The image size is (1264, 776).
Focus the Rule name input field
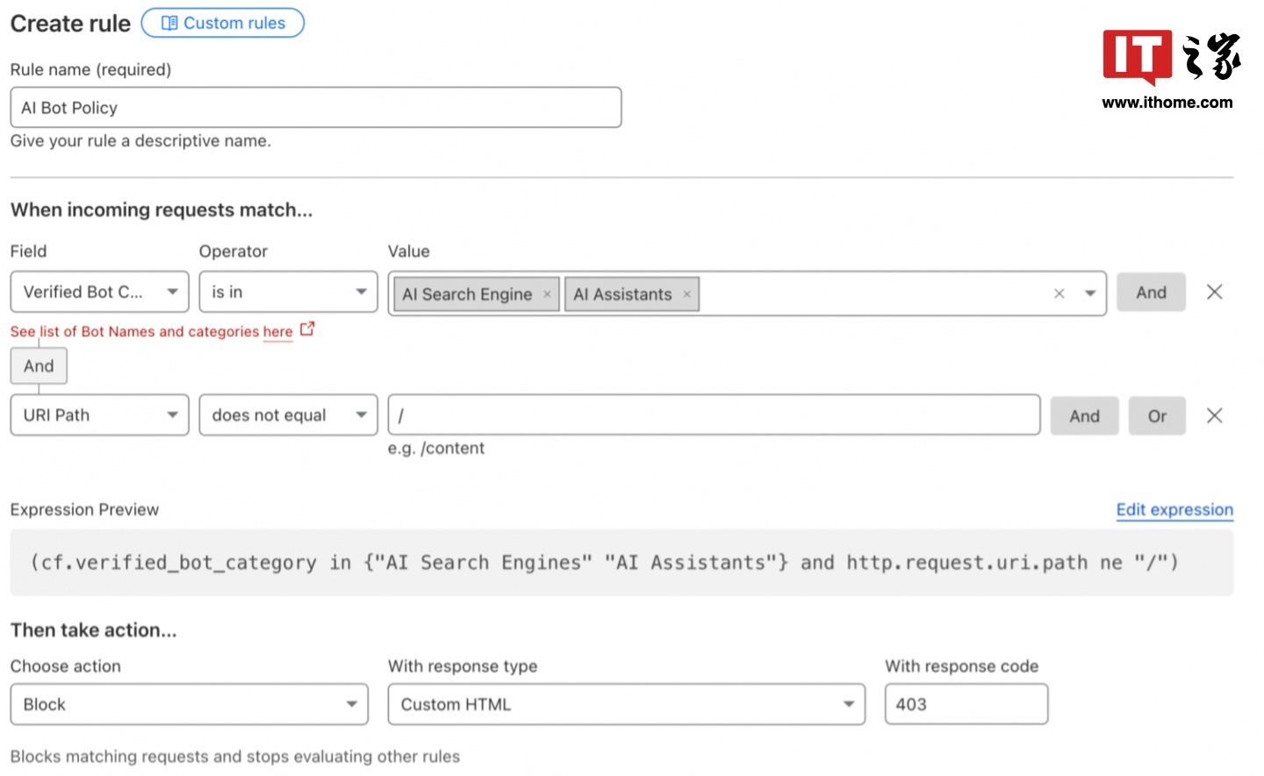(x=316, y=108)
